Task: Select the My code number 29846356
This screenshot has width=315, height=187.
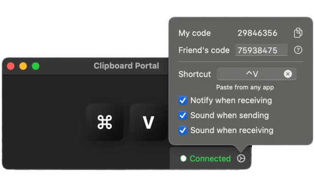Action: (257, 33)
